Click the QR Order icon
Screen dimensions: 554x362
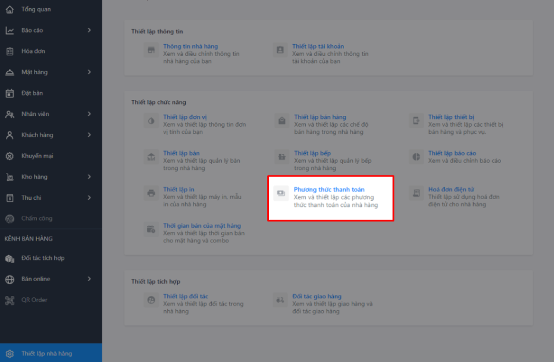10,300
